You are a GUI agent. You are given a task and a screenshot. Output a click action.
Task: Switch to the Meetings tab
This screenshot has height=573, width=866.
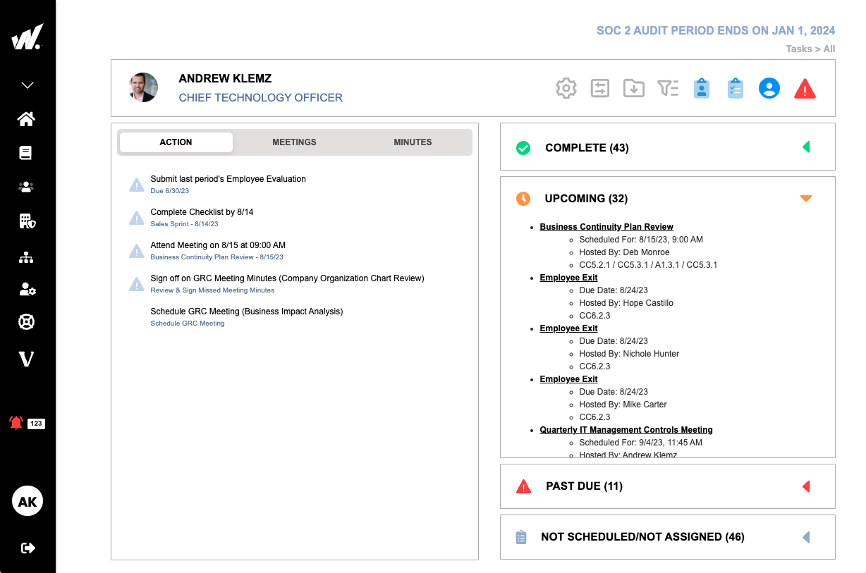[x=294, y=142]
